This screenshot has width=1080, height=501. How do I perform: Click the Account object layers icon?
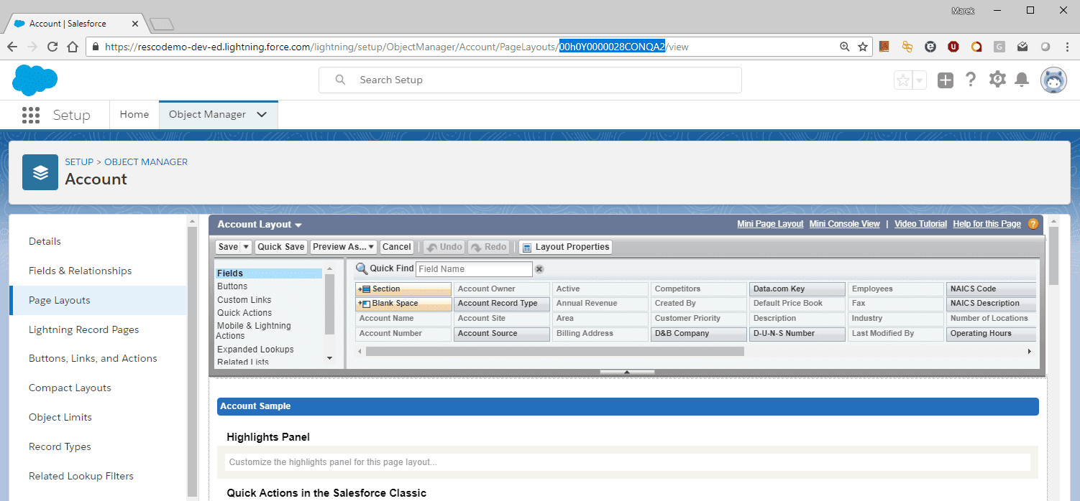pos(40,172)
